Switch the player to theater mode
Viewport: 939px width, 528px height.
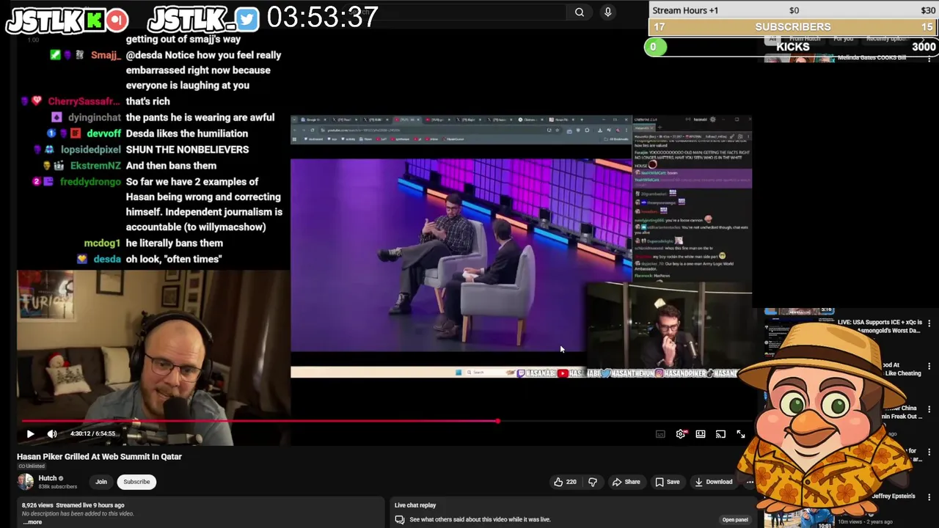(701, 434)
